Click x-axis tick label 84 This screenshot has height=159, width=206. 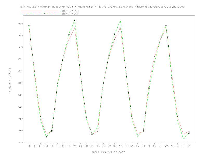(189, 146)
